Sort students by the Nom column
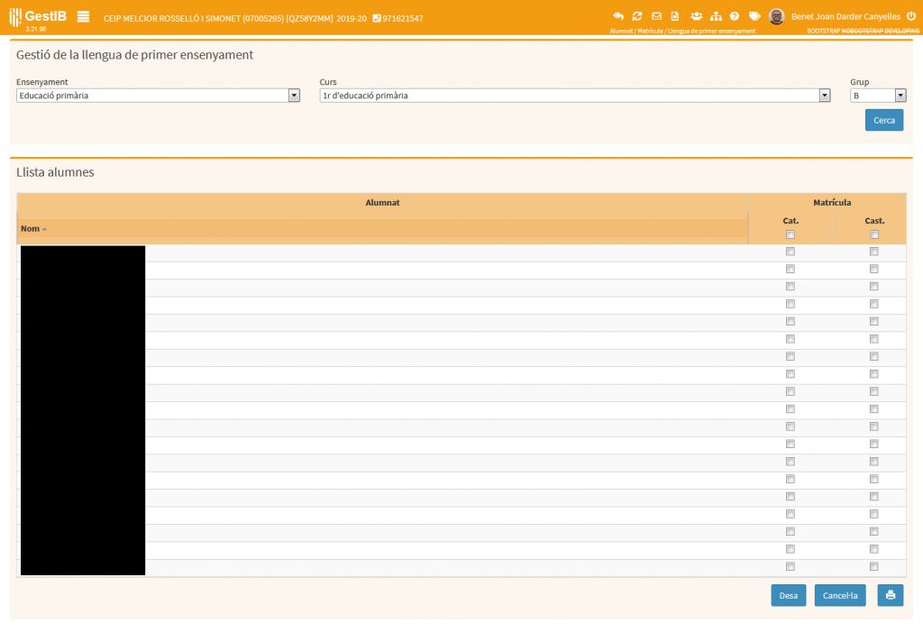The height and width of the screenshot is (642, 923). (x=29, y=228)
